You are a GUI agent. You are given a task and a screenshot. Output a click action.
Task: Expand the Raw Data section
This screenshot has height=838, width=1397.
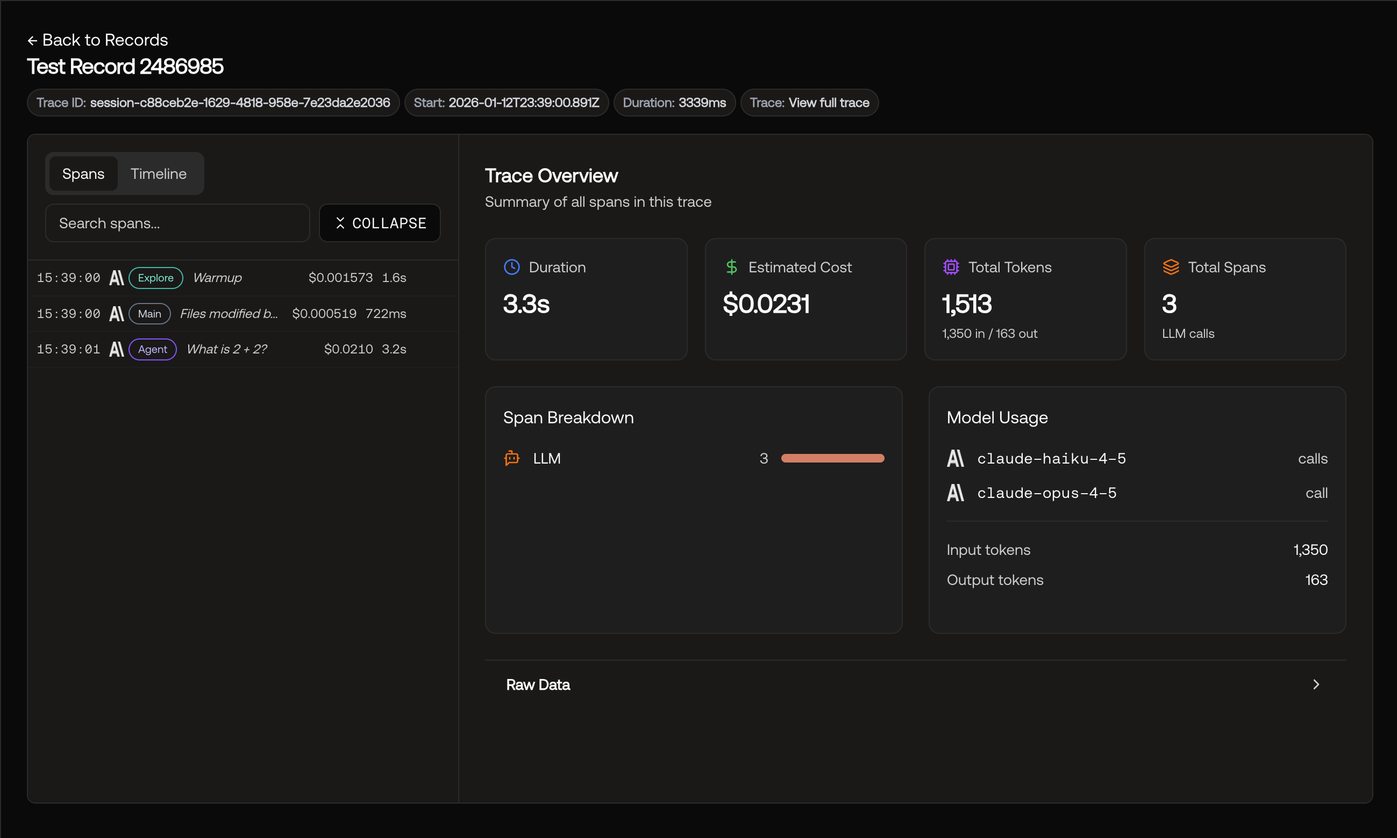pos(916,685)
